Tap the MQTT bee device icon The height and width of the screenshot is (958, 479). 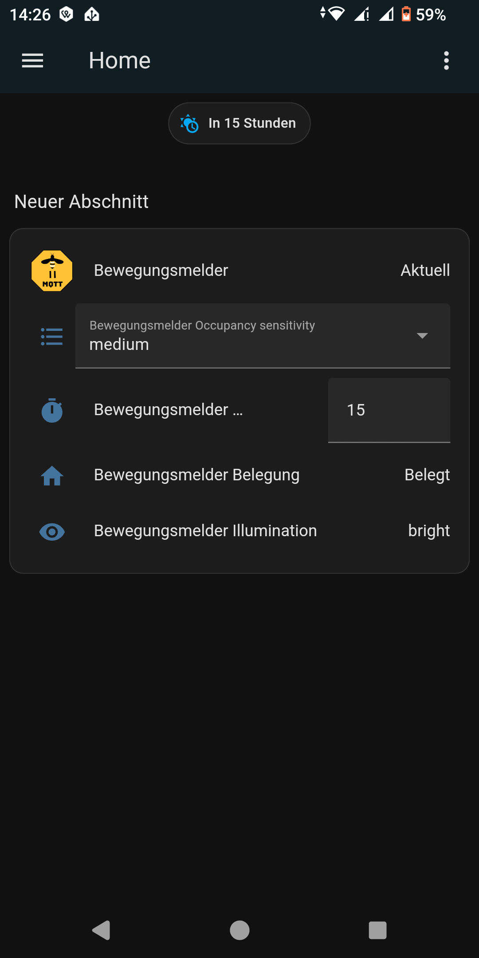click(52, 271)
